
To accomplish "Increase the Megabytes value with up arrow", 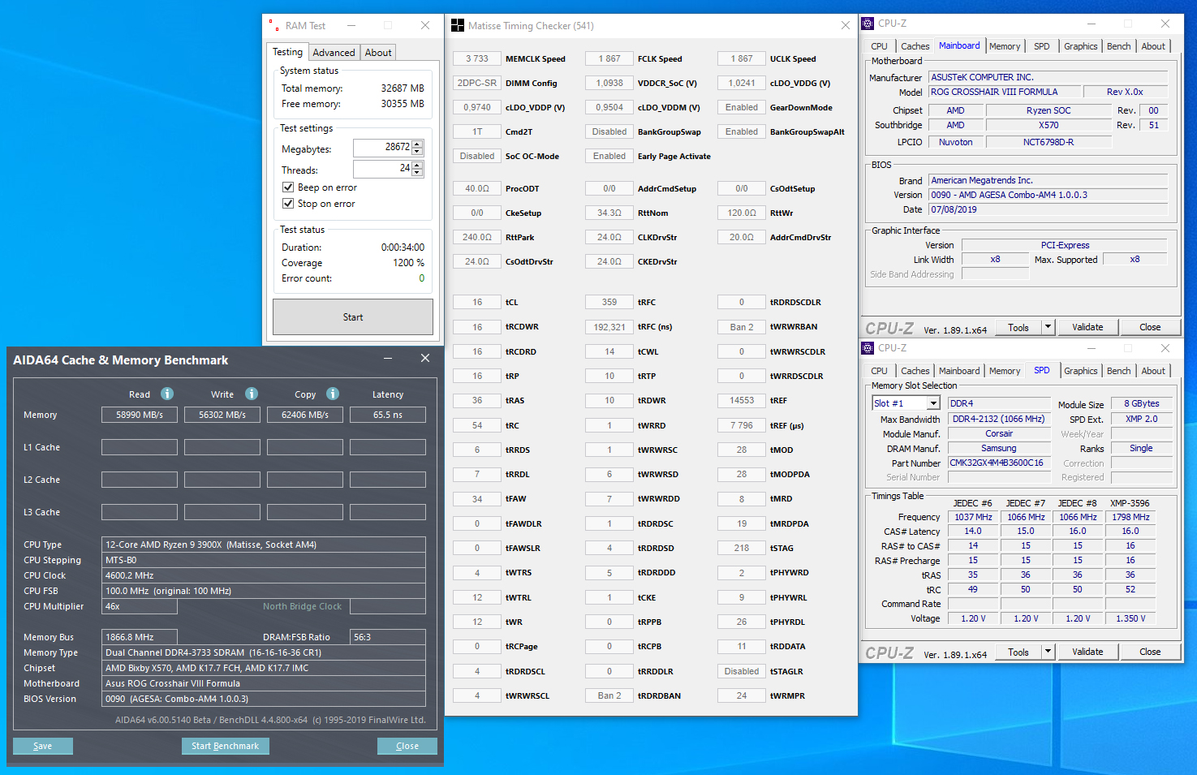I will (418, 144).
